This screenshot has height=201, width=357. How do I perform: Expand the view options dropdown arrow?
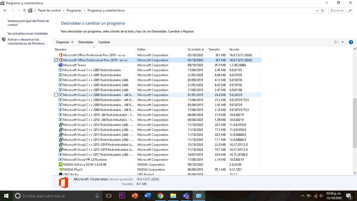pos(342,42)
